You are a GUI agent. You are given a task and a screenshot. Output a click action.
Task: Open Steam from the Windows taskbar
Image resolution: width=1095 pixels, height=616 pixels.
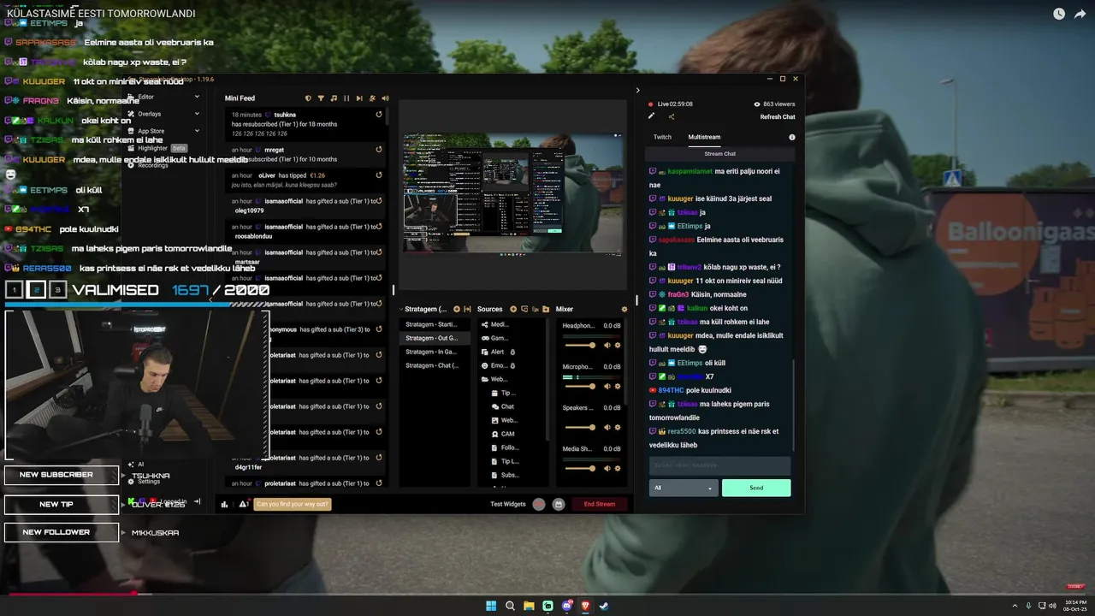click(x=604, y=606)
